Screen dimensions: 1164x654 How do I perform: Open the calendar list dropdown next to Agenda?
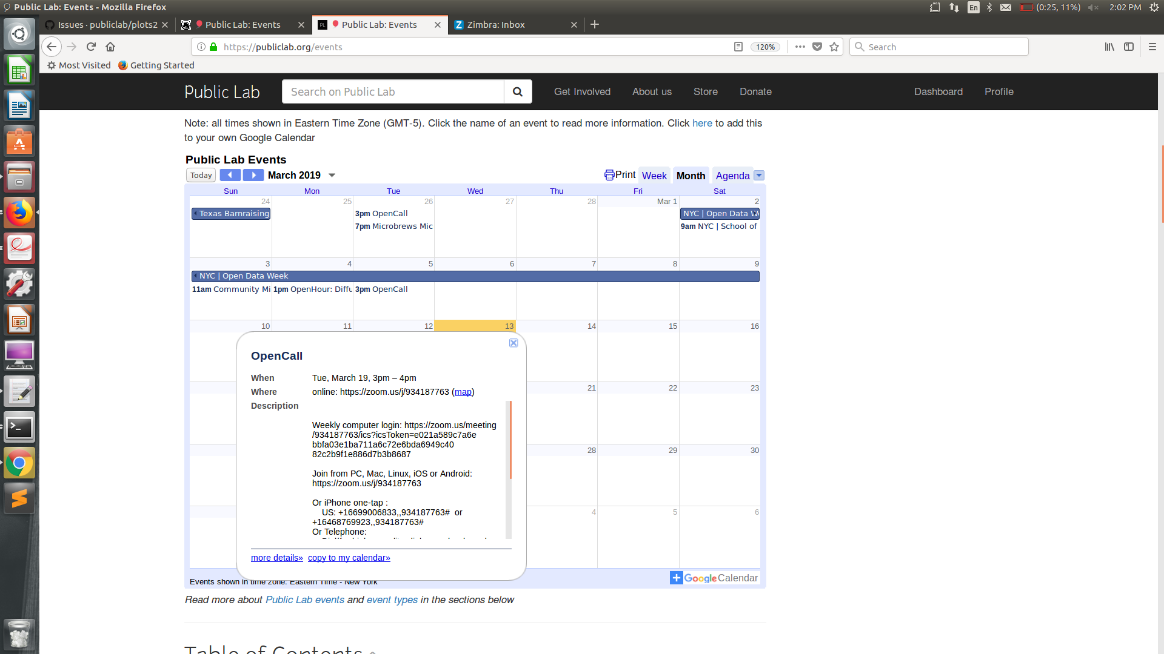(758, 176)
